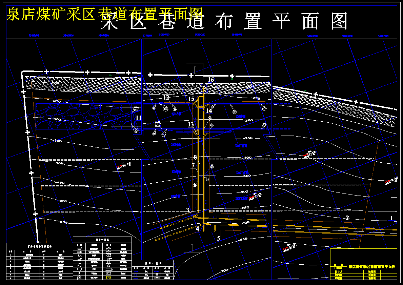The height and width of the screenshot is (285, 403).
Task: Select callout number 1 on the drawing
Action: pyautogui.click(x=391, y=218)
